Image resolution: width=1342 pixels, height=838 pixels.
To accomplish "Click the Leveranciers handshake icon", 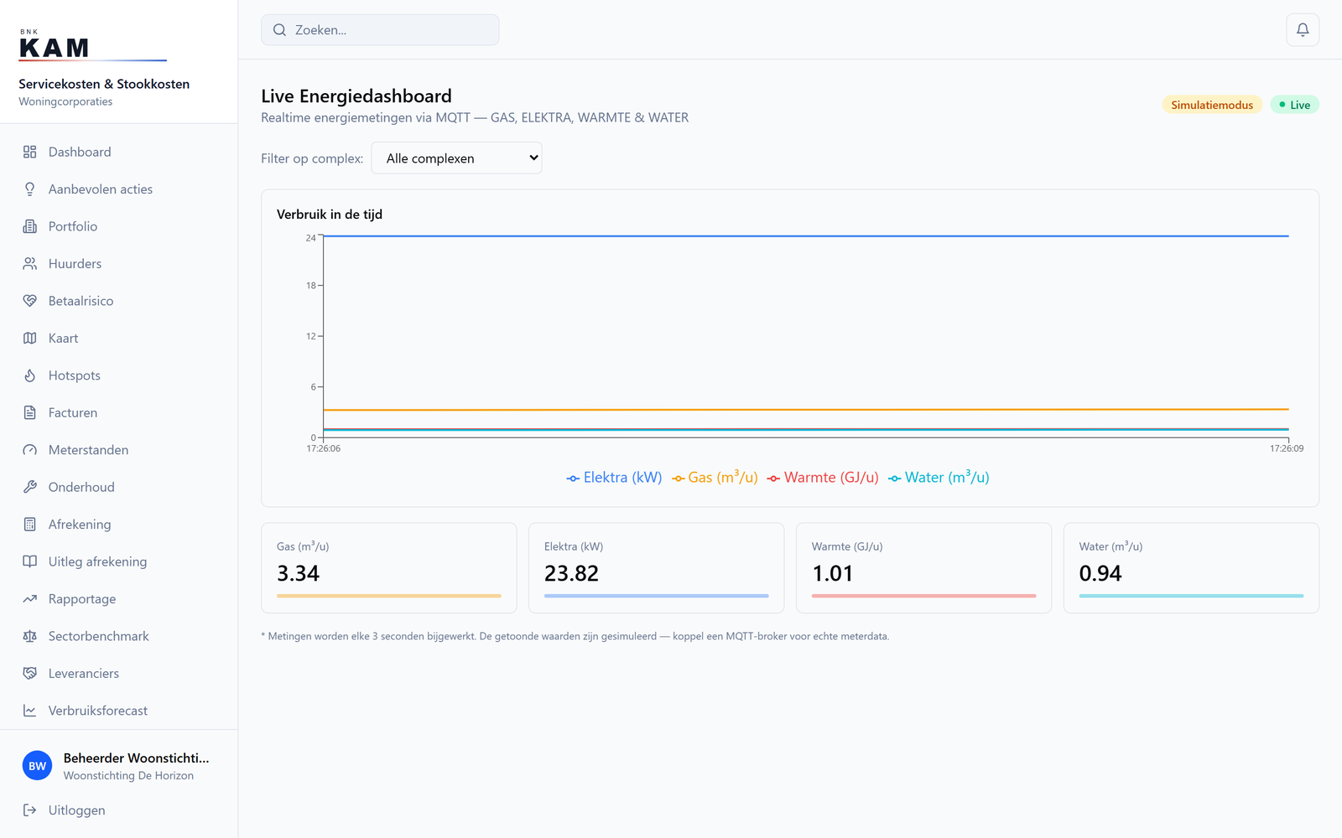I will pos(30,673).
